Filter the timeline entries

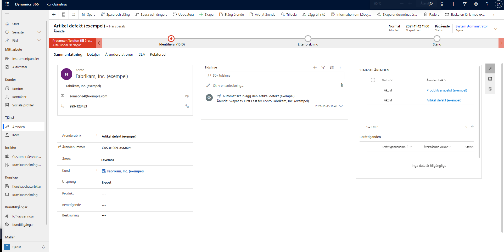click(323, 67)
